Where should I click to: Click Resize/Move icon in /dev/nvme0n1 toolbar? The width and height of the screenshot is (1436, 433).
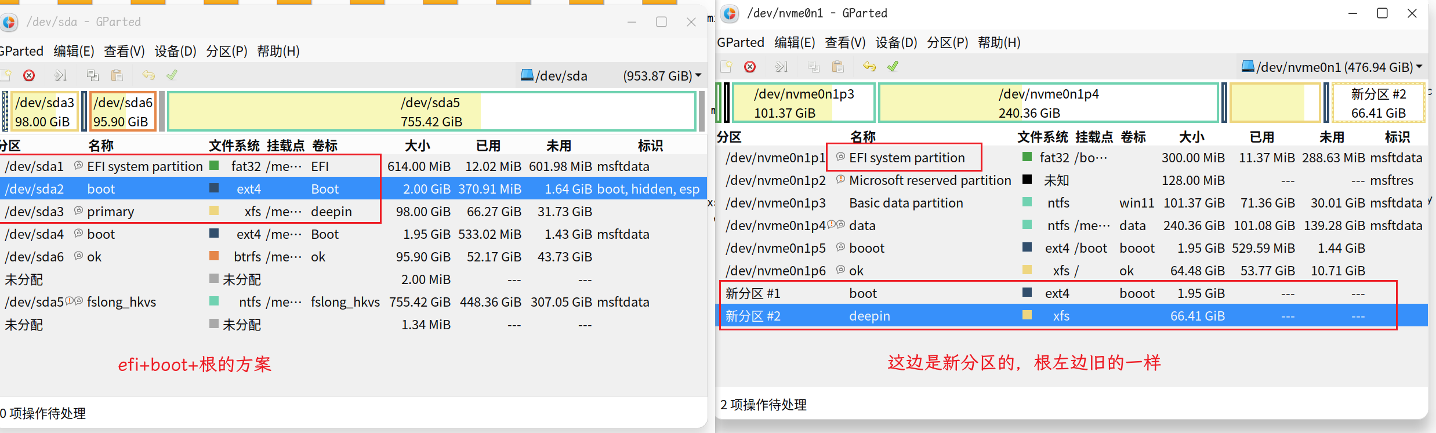pyautogui.click(x=781, y=67)
